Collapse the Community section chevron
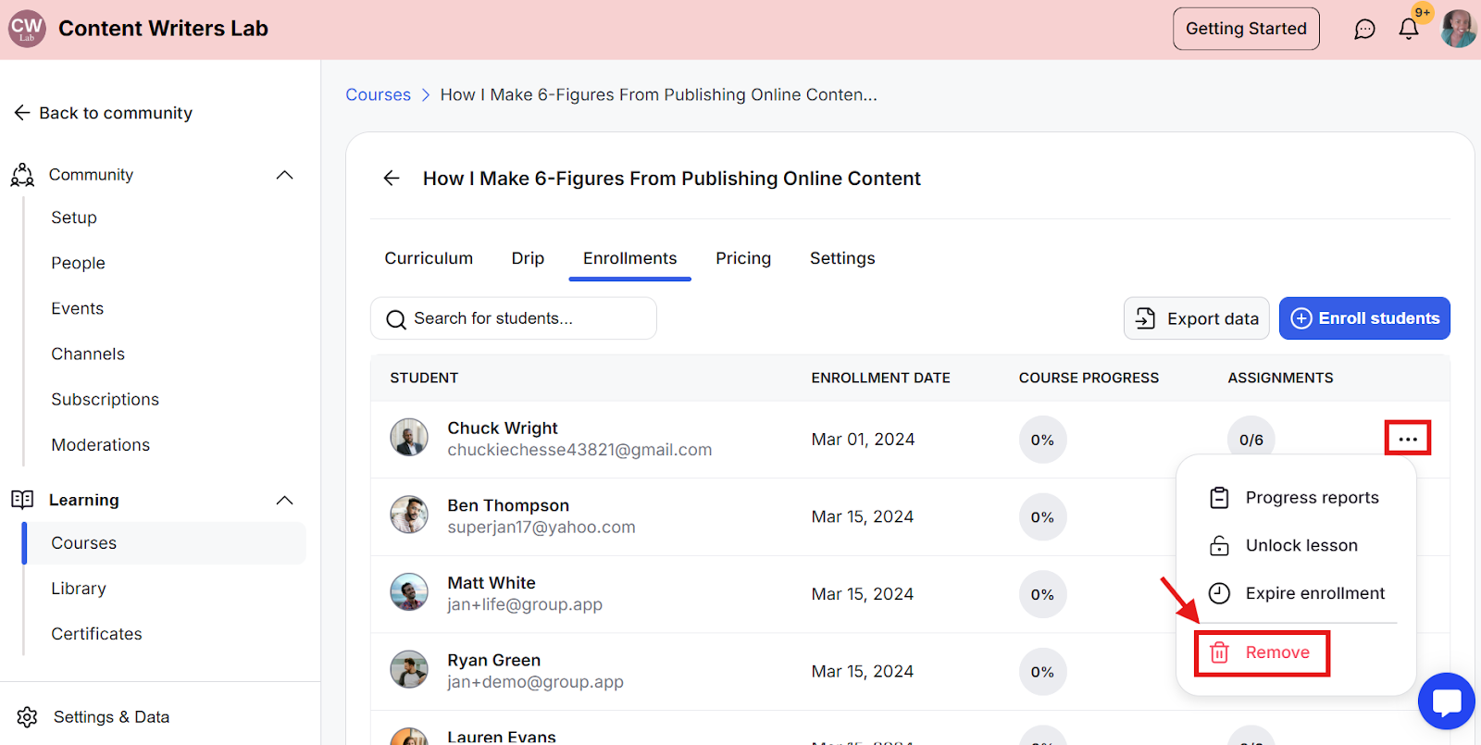 coord(284,175)
